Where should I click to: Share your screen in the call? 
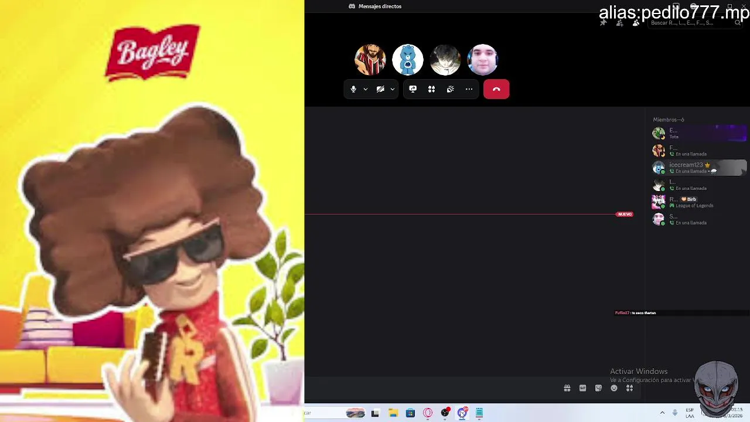[413, 89]
